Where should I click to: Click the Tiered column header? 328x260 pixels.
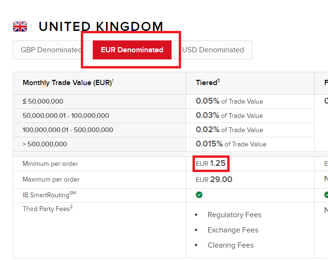(208, 82)
